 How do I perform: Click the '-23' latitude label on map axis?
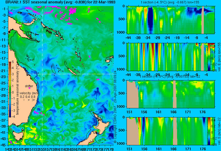pos(3,77)
